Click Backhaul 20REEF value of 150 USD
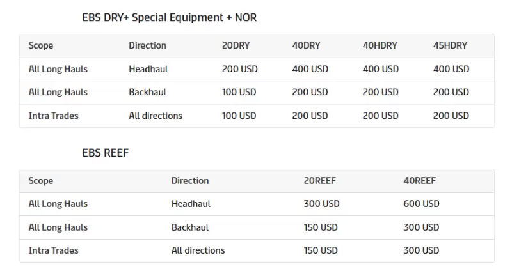 (321, 227)
